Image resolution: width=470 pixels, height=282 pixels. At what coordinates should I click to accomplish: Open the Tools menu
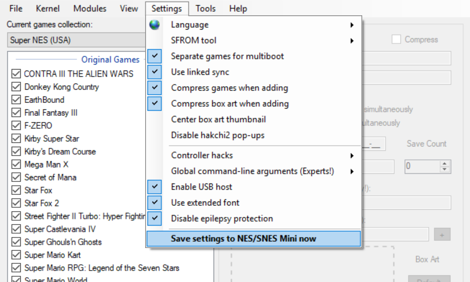point(206,9)
